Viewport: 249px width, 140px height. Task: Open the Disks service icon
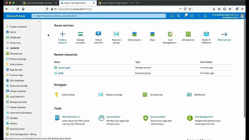click(x=152, y=34)
